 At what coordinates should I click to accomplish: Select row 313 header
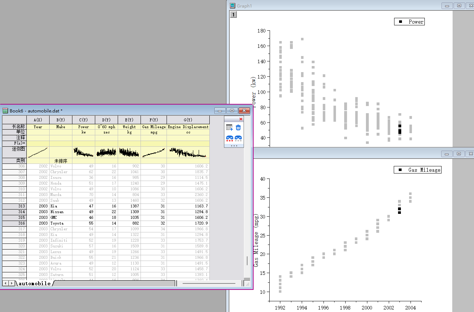click(x=14, y=206)
